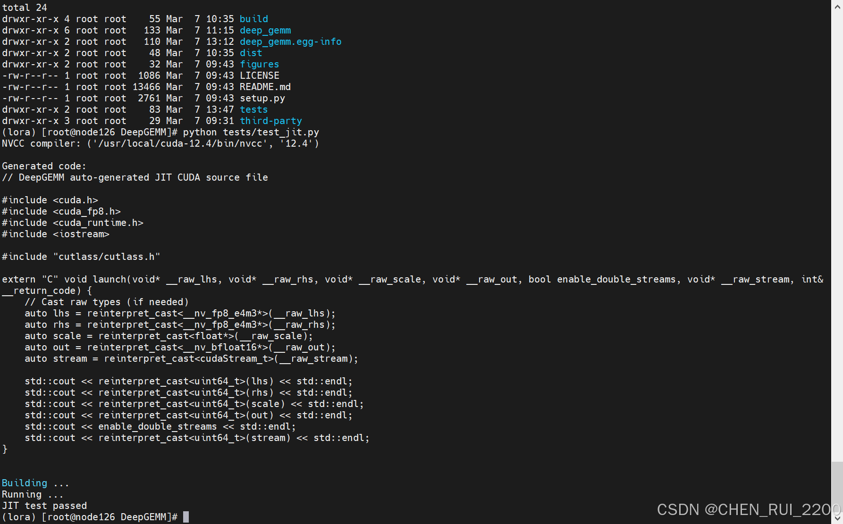Click the vertical scrollbar thumb

pos(837,487)
